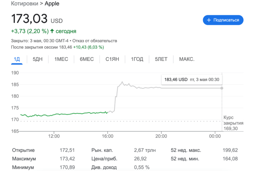Click the Цена/приб. value 26,92
This screenshot has height=171, width=260.
point(140,159)
